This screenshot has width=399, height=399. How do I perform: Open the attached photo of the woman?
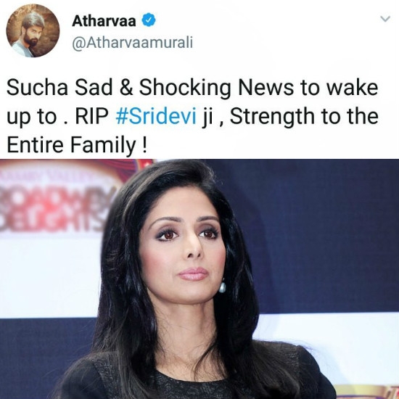pyautogui.click(x=199, y=279)
